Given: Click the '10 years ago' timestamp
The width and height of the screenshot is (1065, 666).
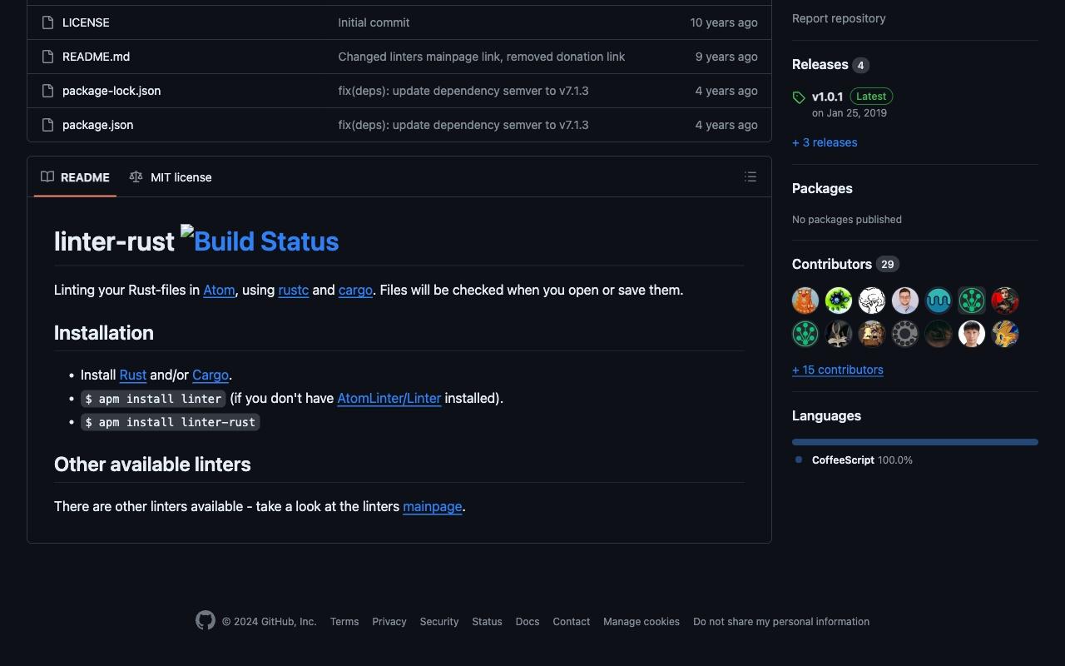Looking at the screenshot, I should click(724, 22).
